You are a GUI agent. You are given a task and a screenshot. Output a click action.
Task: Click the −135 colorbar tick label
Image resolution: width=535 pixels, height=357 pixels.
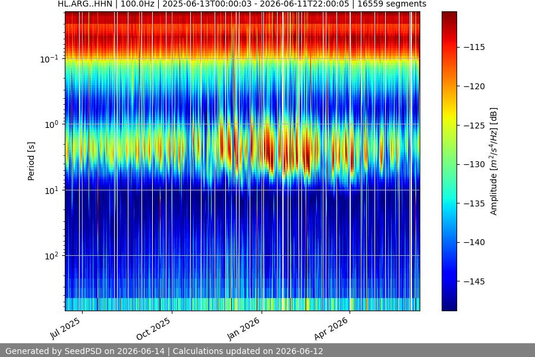[474, 203]
